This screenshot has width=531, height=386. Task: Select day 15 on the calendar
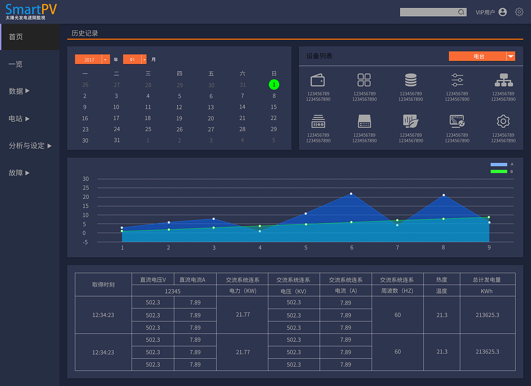coord(274,107)
